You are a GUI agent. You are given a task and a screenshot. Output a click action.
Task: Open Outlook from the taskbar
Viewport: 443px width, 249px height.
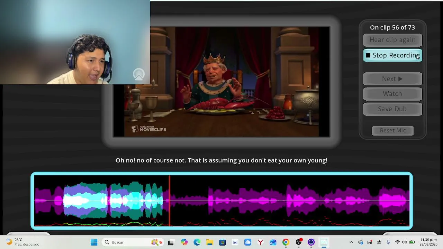point(273,242)
